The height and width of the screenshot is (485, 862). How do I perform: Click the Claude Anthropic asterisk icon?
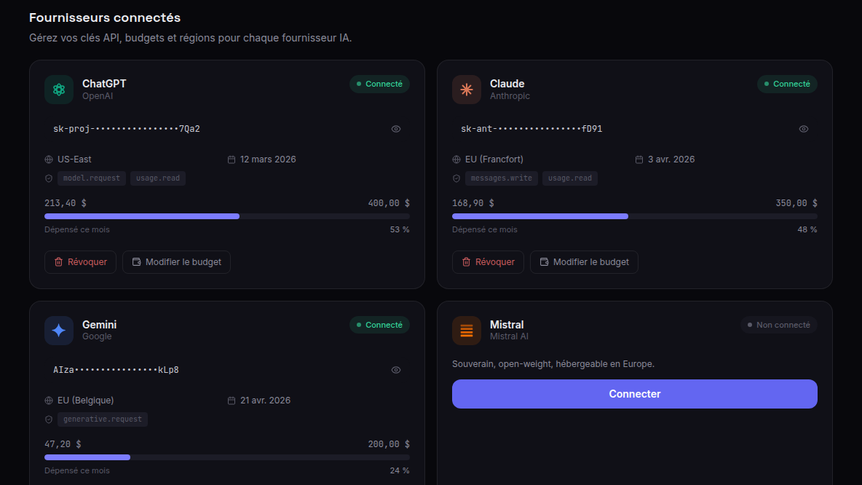point(466,90)
